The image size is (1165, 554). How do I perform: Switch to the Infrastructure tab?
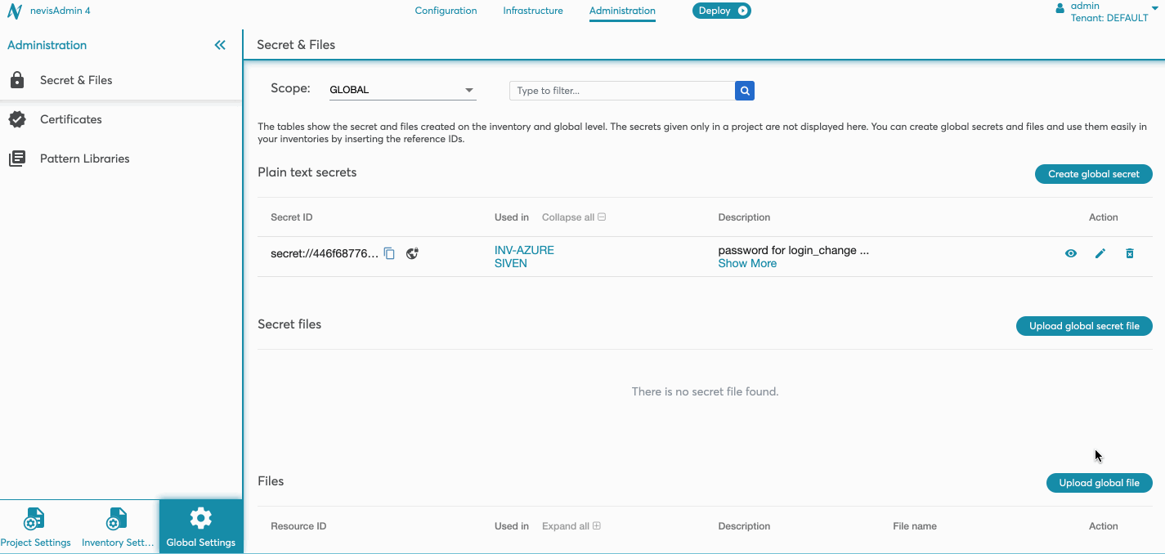click(533, 11)
